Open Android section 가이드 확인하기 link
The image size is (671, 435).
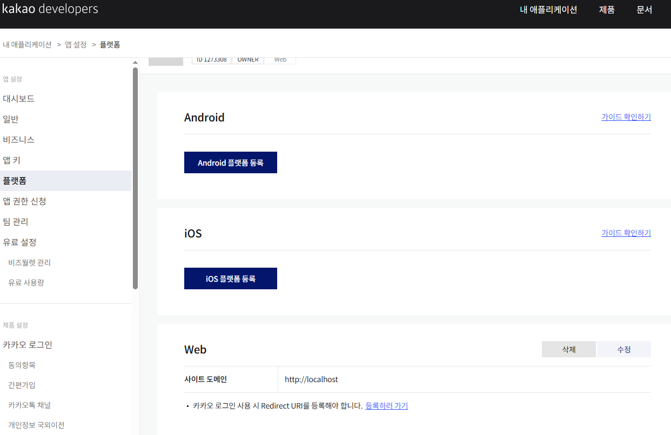(x=626, y=117)
